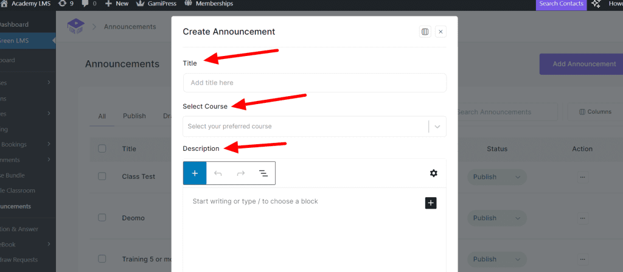
Task: Click the course dropdown chevron arrow
Action: (437, 127)
